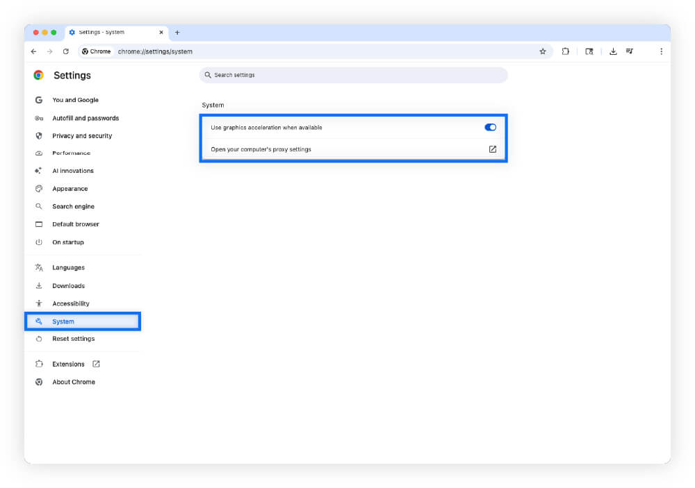Open the Privacy and security settings icon
This screenshot has height=488, width=695.
pos(38,135)
